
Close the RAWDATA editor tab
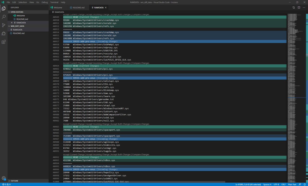[105, 7]
